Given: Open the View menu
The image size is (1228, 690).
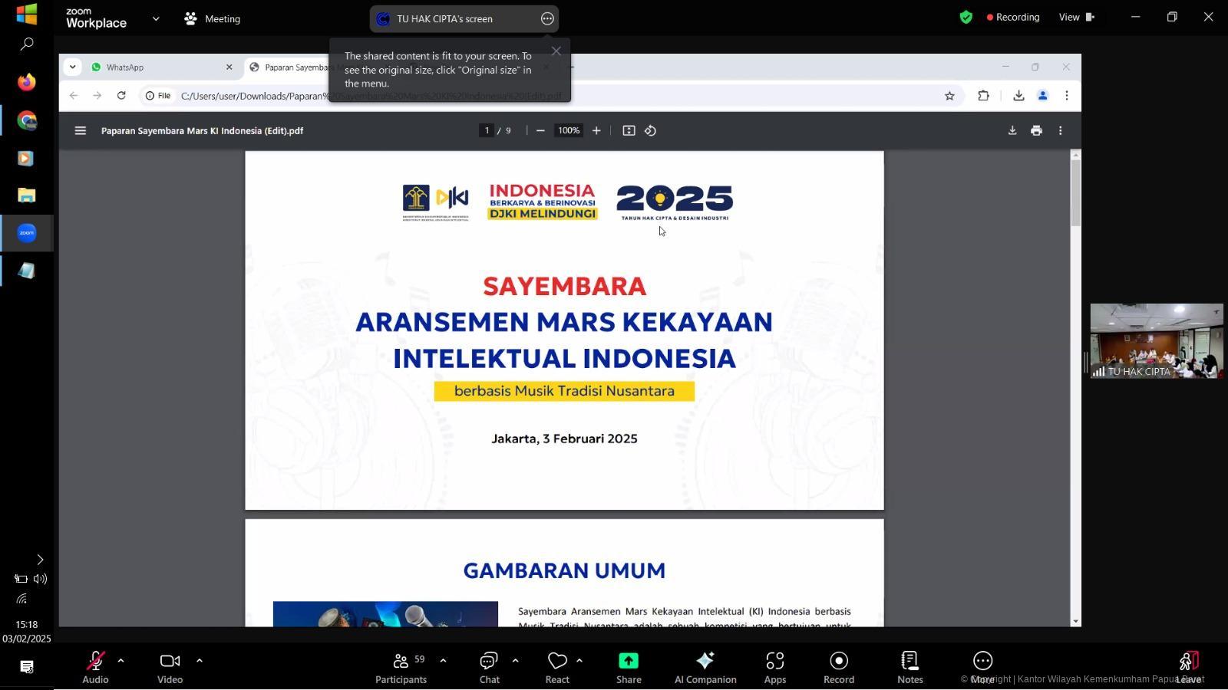Looking at the screenshot, I should point(1075,17).
